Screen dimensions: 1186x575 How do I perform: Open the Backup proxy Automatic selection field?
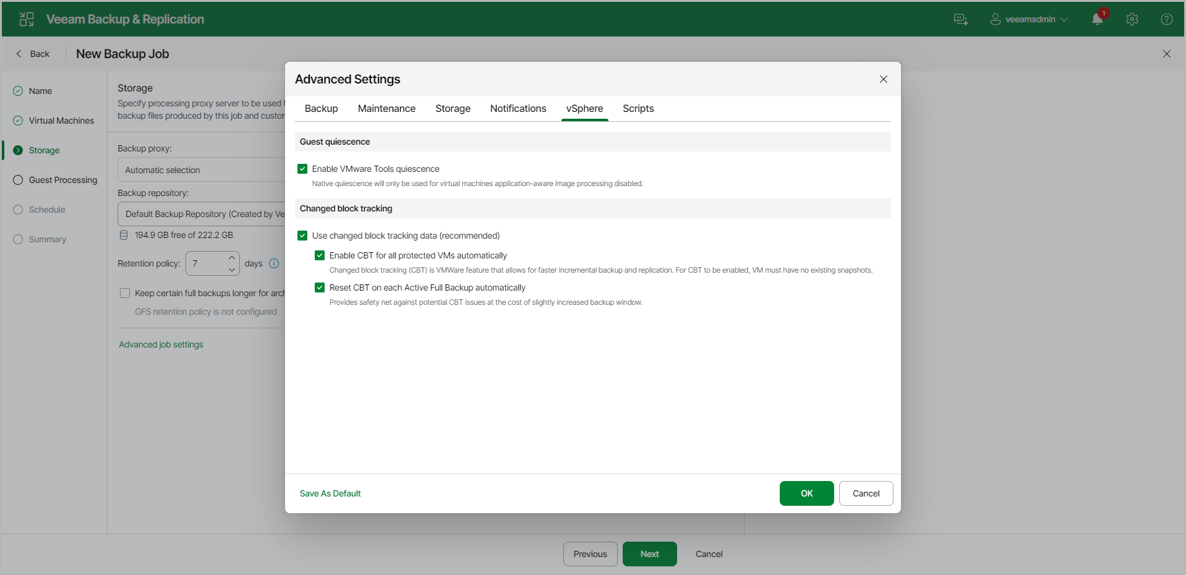[202, 169]
